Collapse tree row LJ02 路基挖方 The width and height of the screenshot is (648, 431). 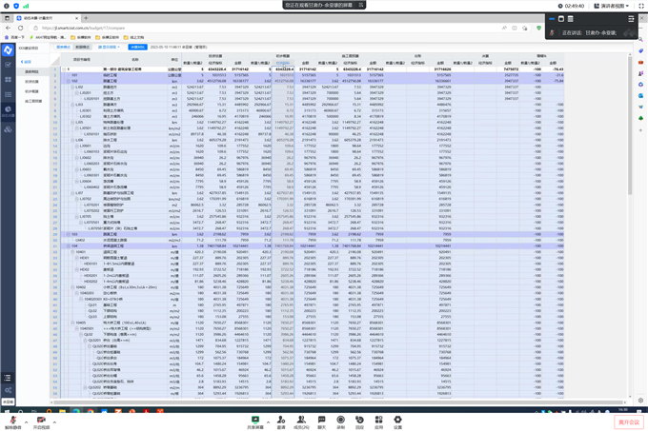click(x=73, y=87)
